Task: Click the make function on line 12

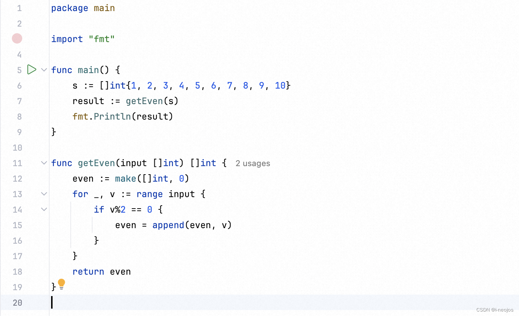Action: coord(125,178)
